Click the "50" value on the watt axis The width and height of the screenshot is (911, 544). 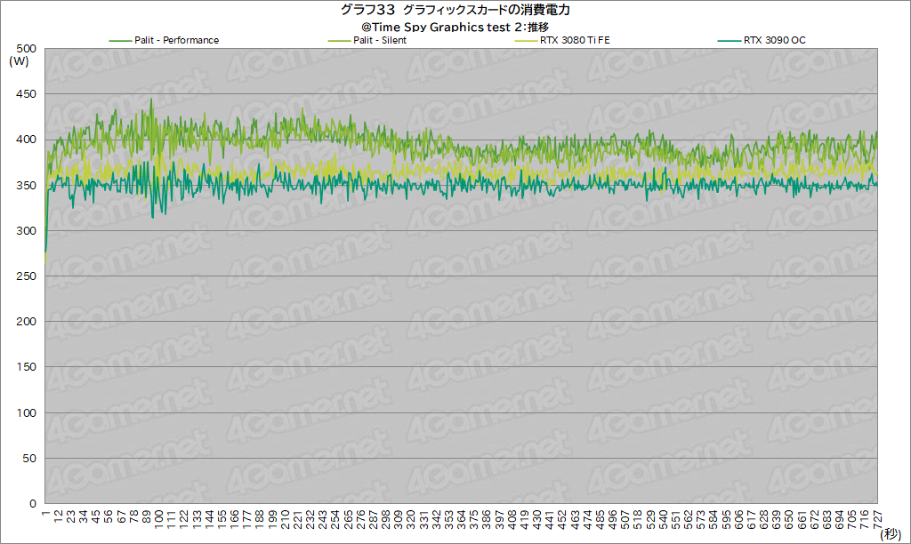click(x=29, y=458)
